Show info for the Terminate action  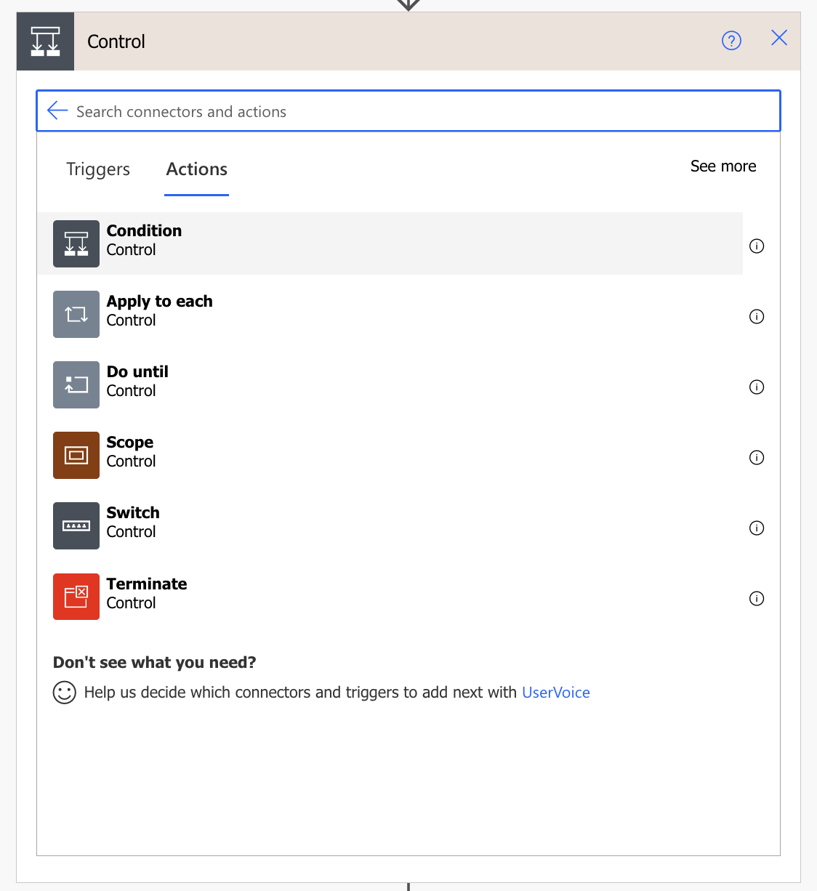pos(757,598)
